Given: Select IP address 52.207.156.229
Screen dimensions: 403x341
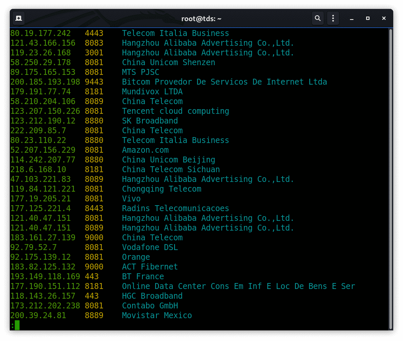Looking at the screenshot, I should tap(43, 150).
